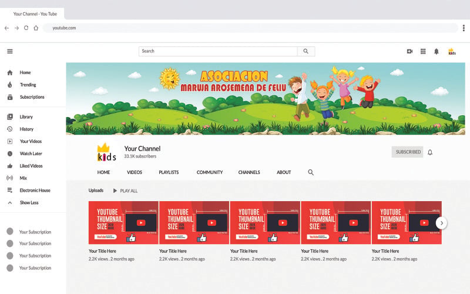Reload the page with the refresh icon

click(x=26, y=28)
